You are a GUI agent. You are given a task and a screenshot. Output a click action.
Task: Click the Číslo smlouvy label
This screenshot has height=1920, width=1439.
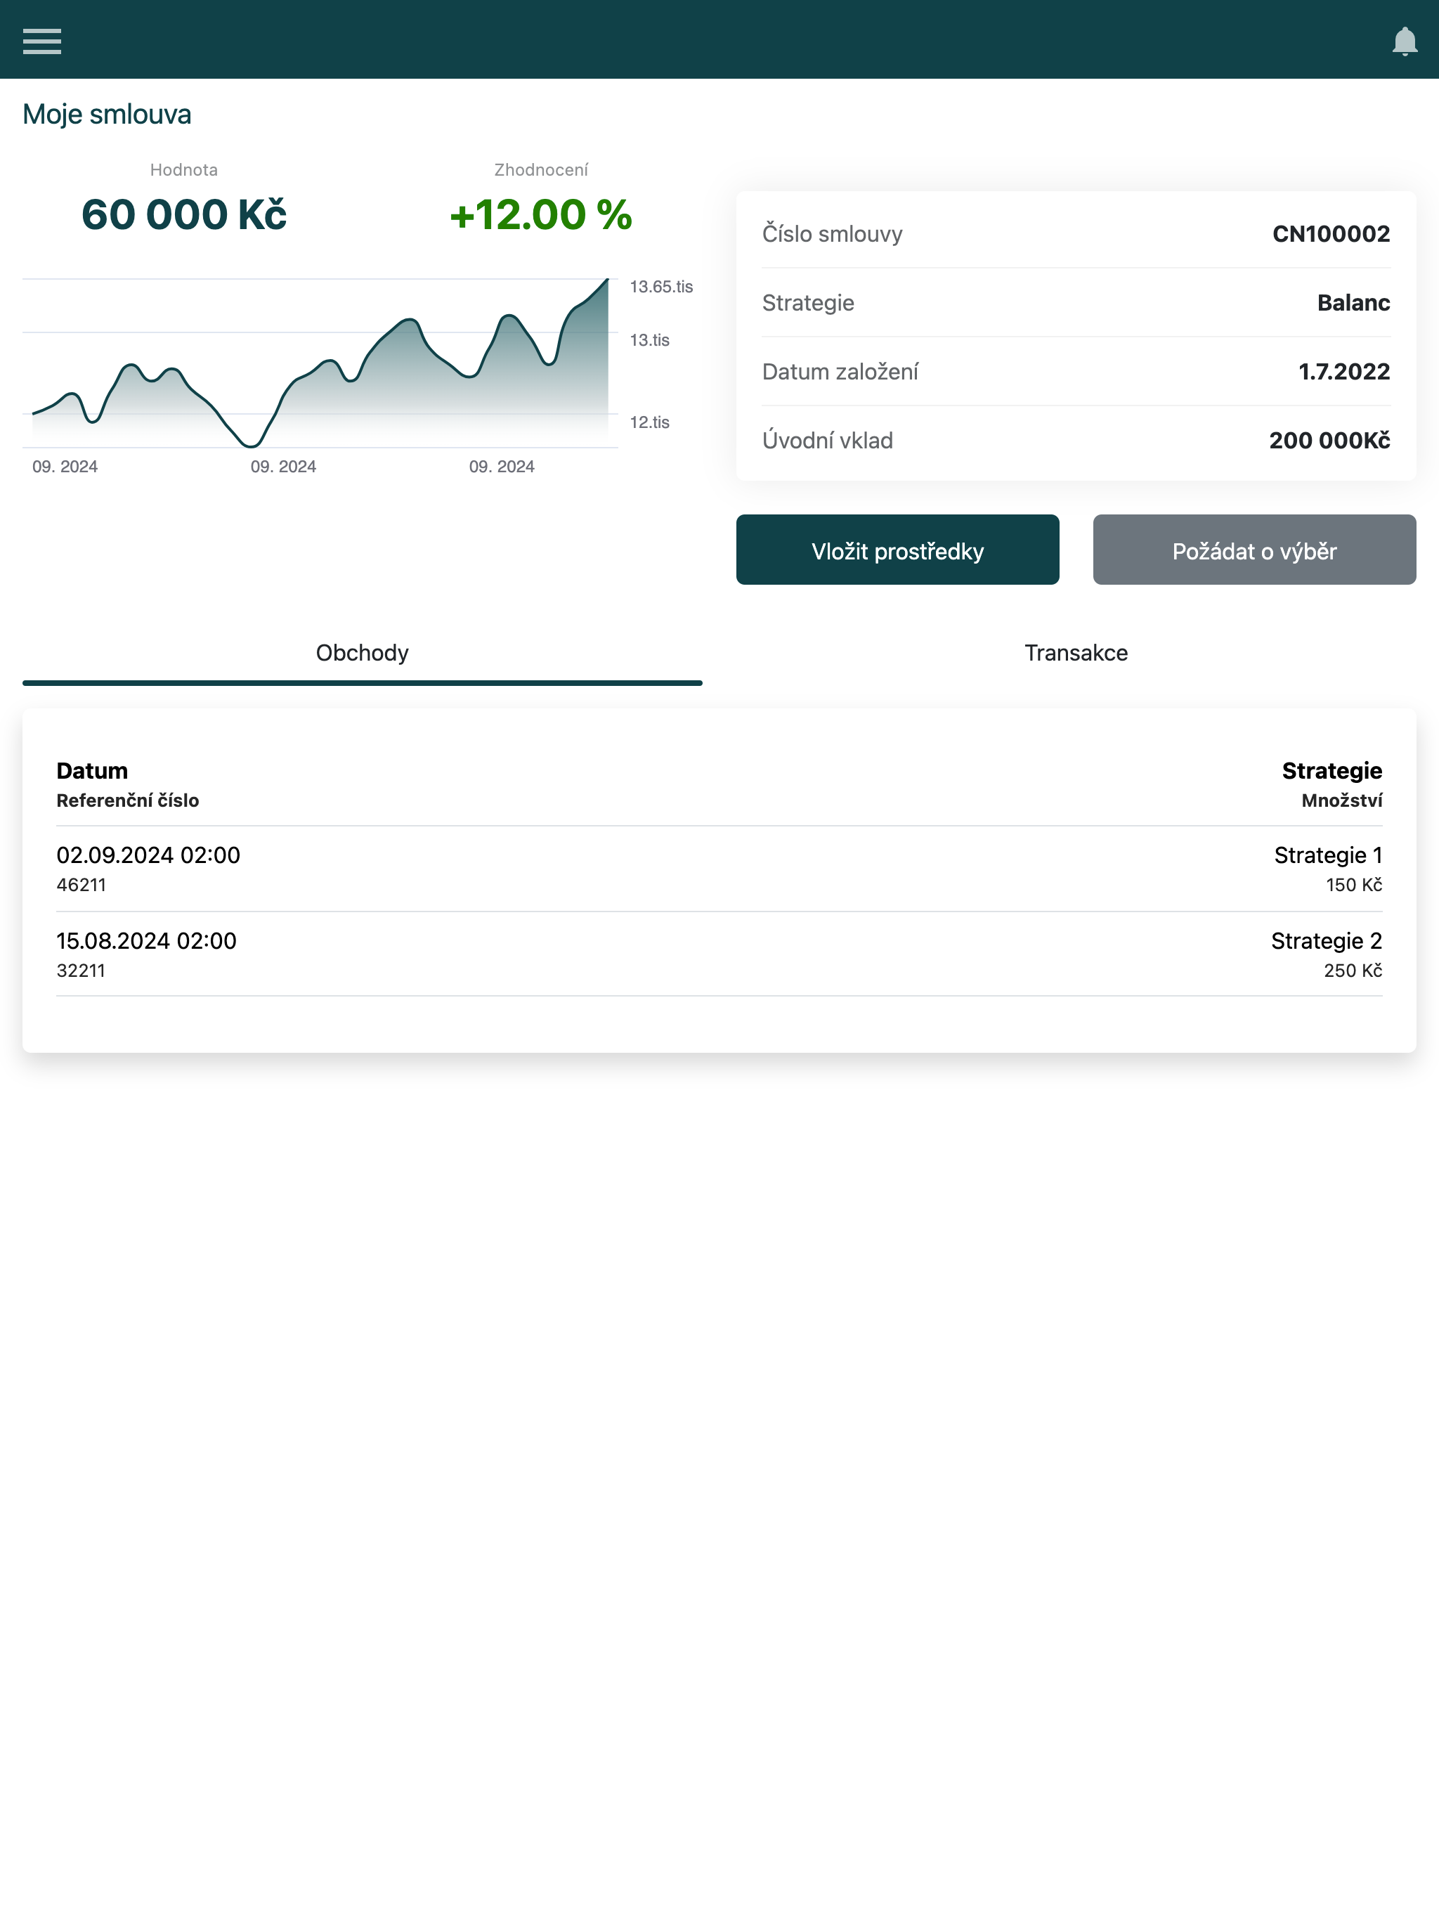(833, 233)
